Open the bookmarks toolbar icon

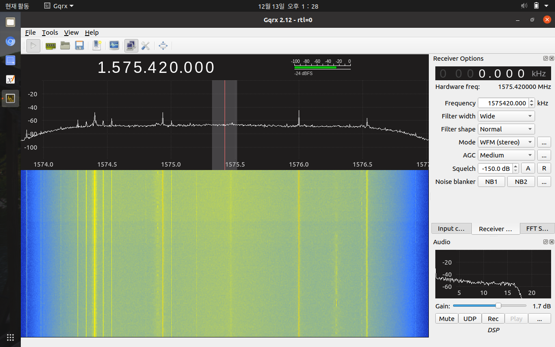pos(97,46)
